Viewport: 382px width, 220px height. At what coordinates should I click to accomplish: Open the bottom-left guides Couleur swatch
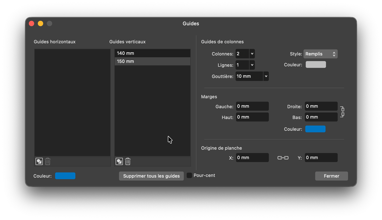coord(65,176)
